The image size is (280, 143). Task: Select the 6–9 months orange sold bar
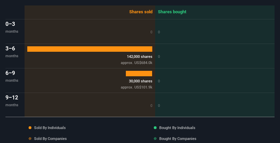(x=139, y=74)
